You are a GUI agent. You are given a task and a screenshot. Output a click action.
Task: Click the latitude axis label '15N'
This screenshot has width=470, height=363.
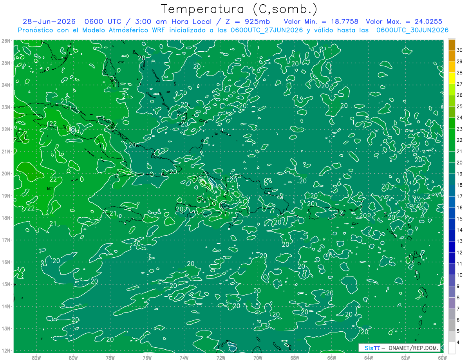[6, 284]
